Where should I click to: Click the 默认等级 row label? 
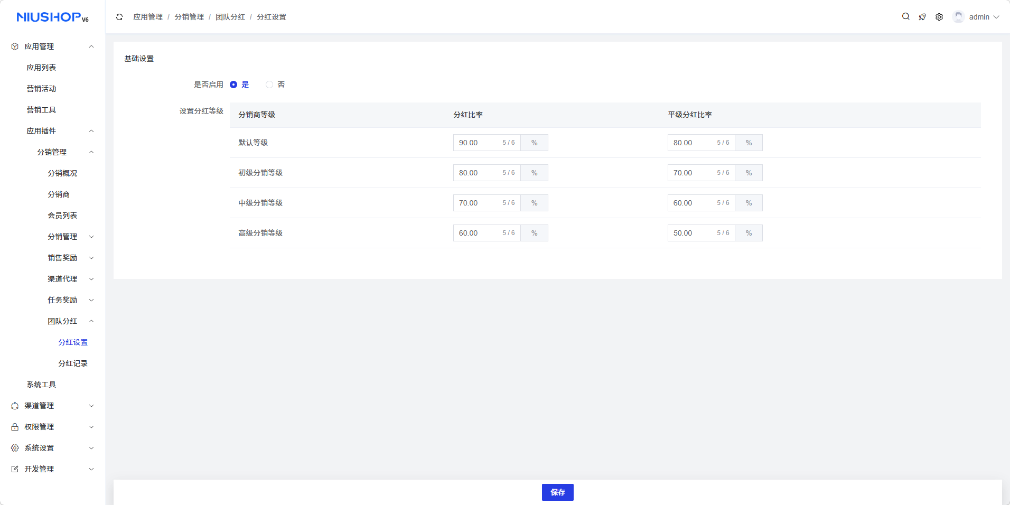[x=253, y=143]
